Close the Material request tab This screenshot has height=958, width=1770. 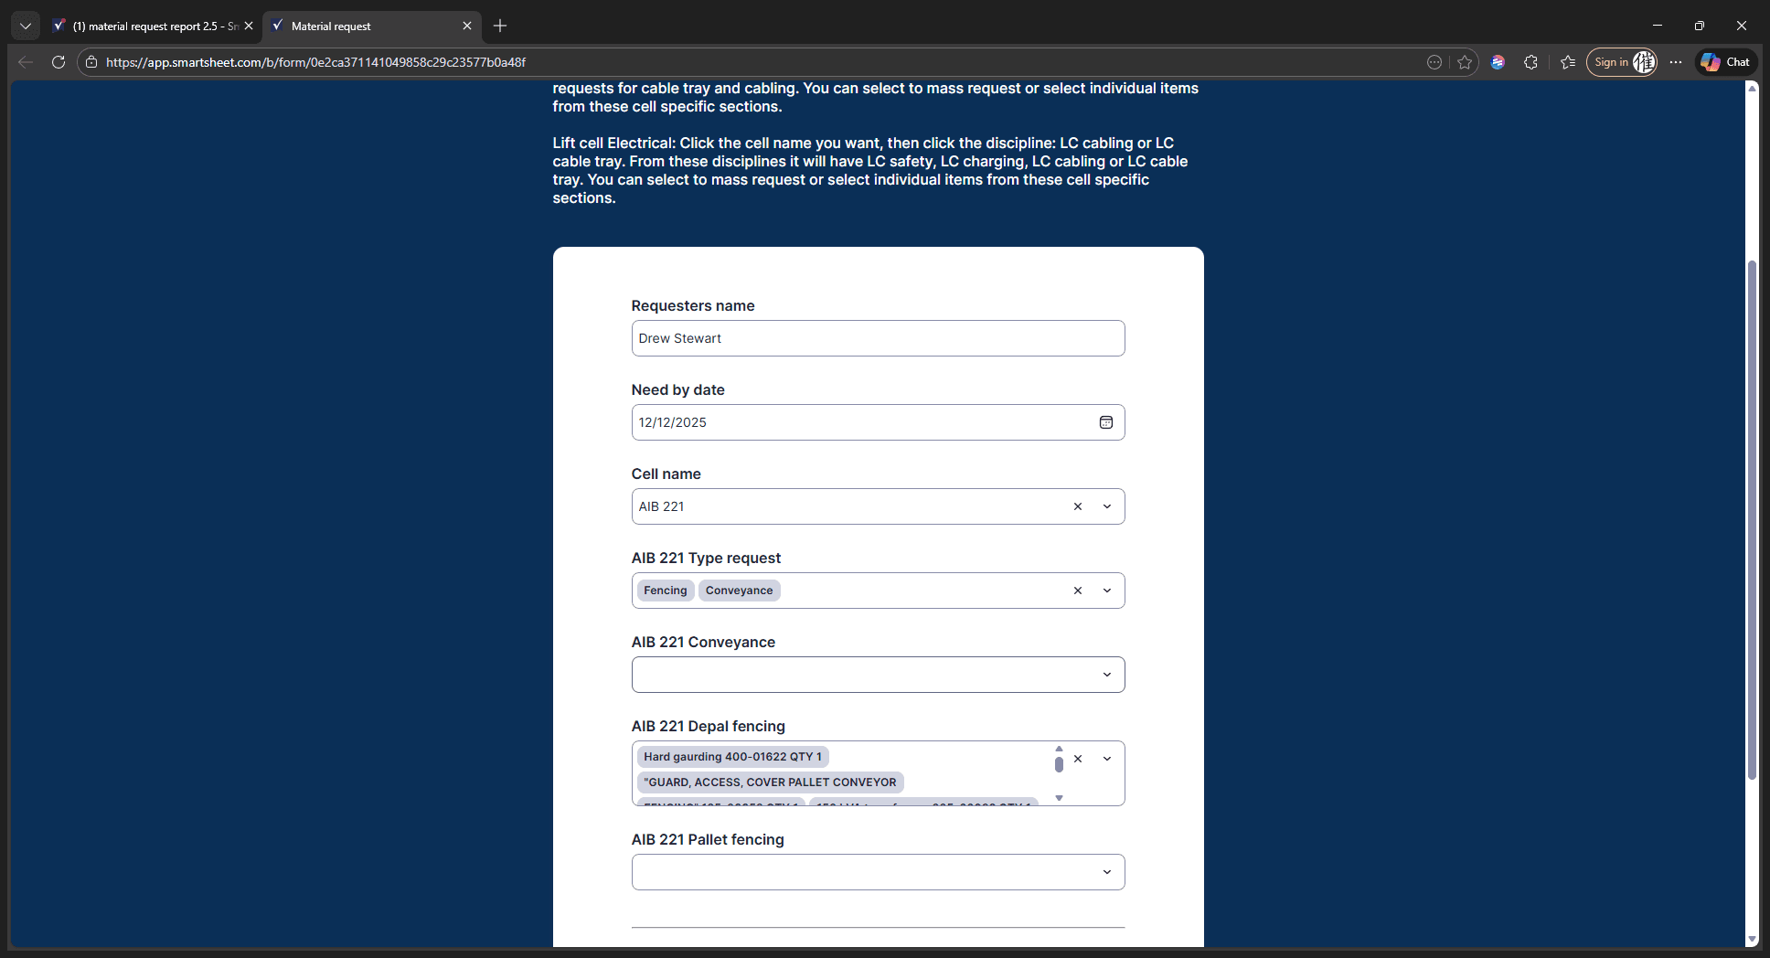pyautogui.click(x=467, y=26)
